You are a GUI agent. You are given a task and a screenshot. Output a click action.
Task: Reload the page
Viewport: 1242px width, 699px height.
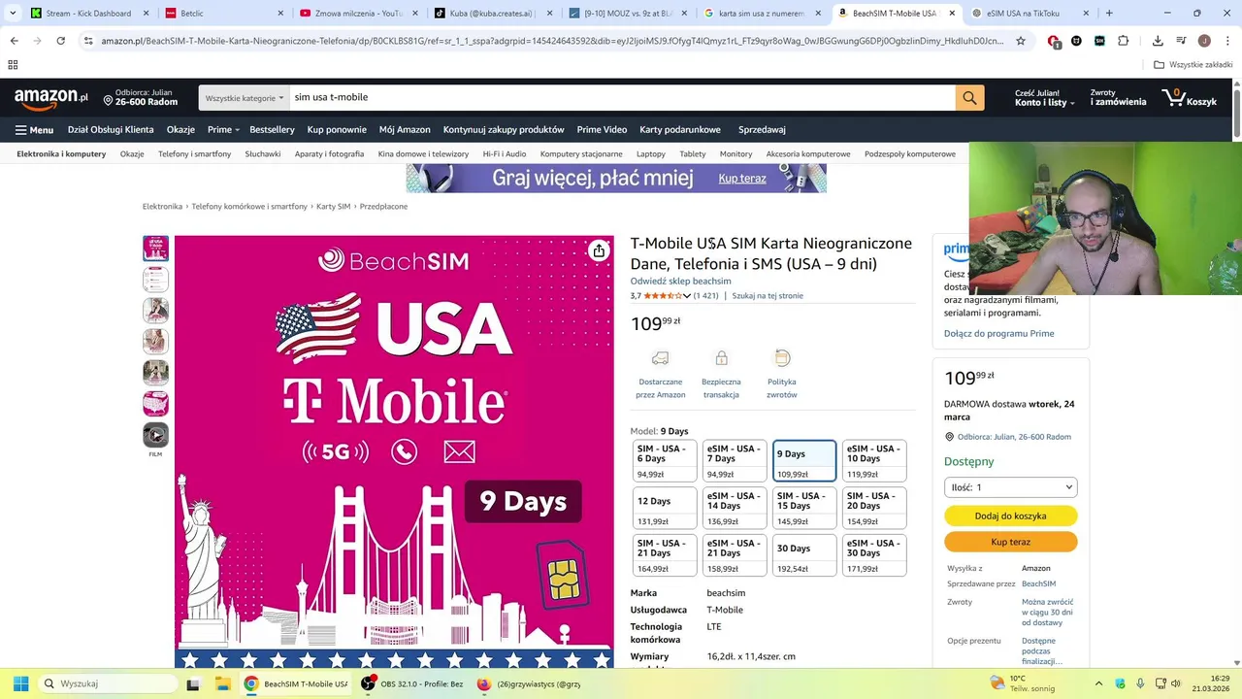click(60, 41)
